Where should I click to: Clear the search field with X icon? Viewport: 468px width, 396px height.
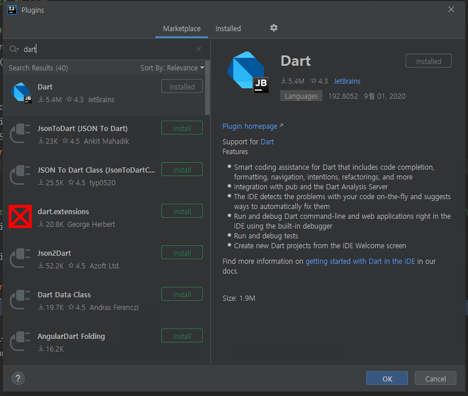point(199,49)
